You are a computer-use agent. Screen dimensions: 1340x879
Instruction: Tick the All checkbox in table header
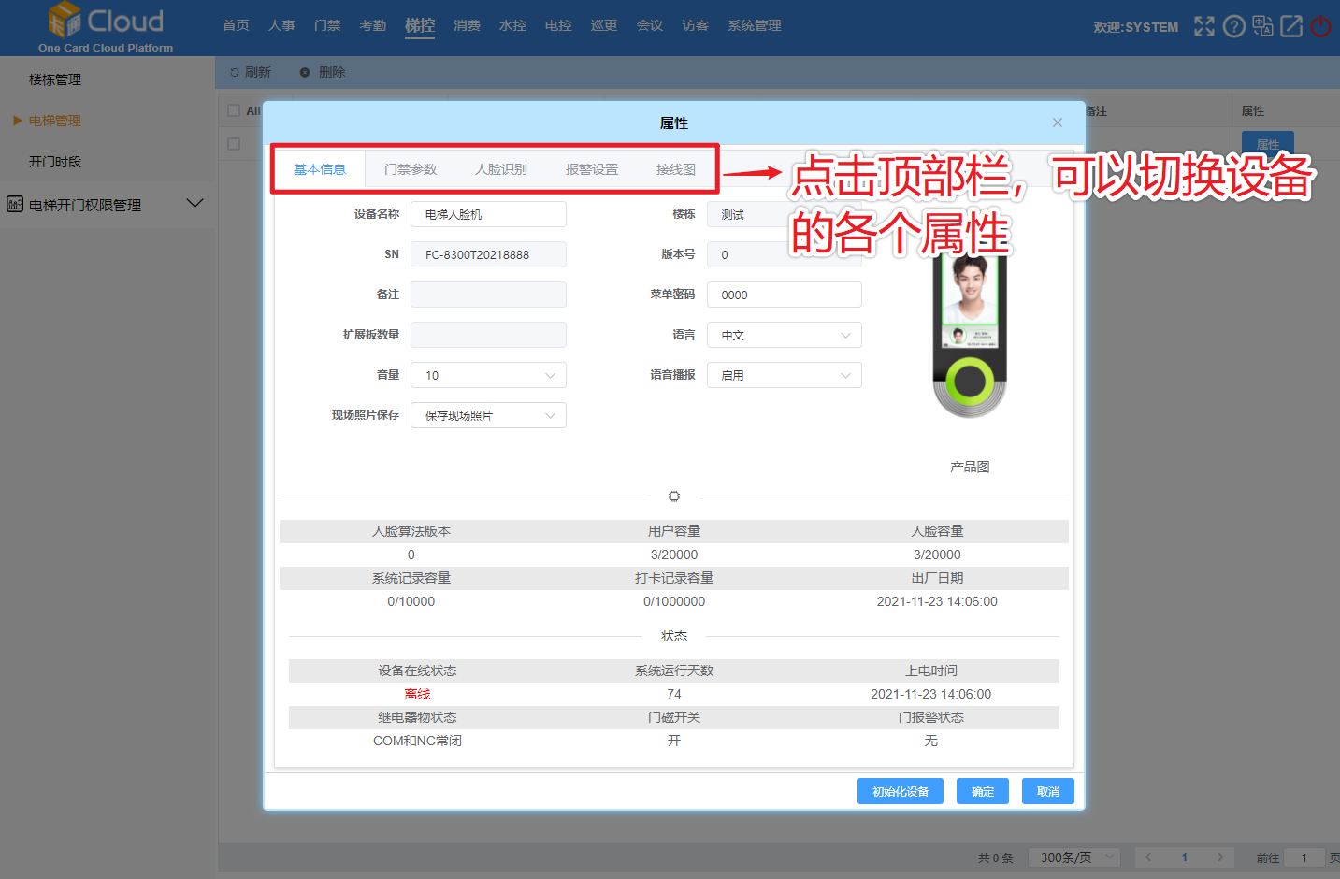[x=234, y=110]
